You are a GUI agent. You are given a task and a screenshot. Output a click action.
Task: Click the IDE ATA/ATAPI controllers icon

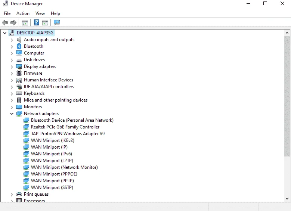[x=19, y=87]
